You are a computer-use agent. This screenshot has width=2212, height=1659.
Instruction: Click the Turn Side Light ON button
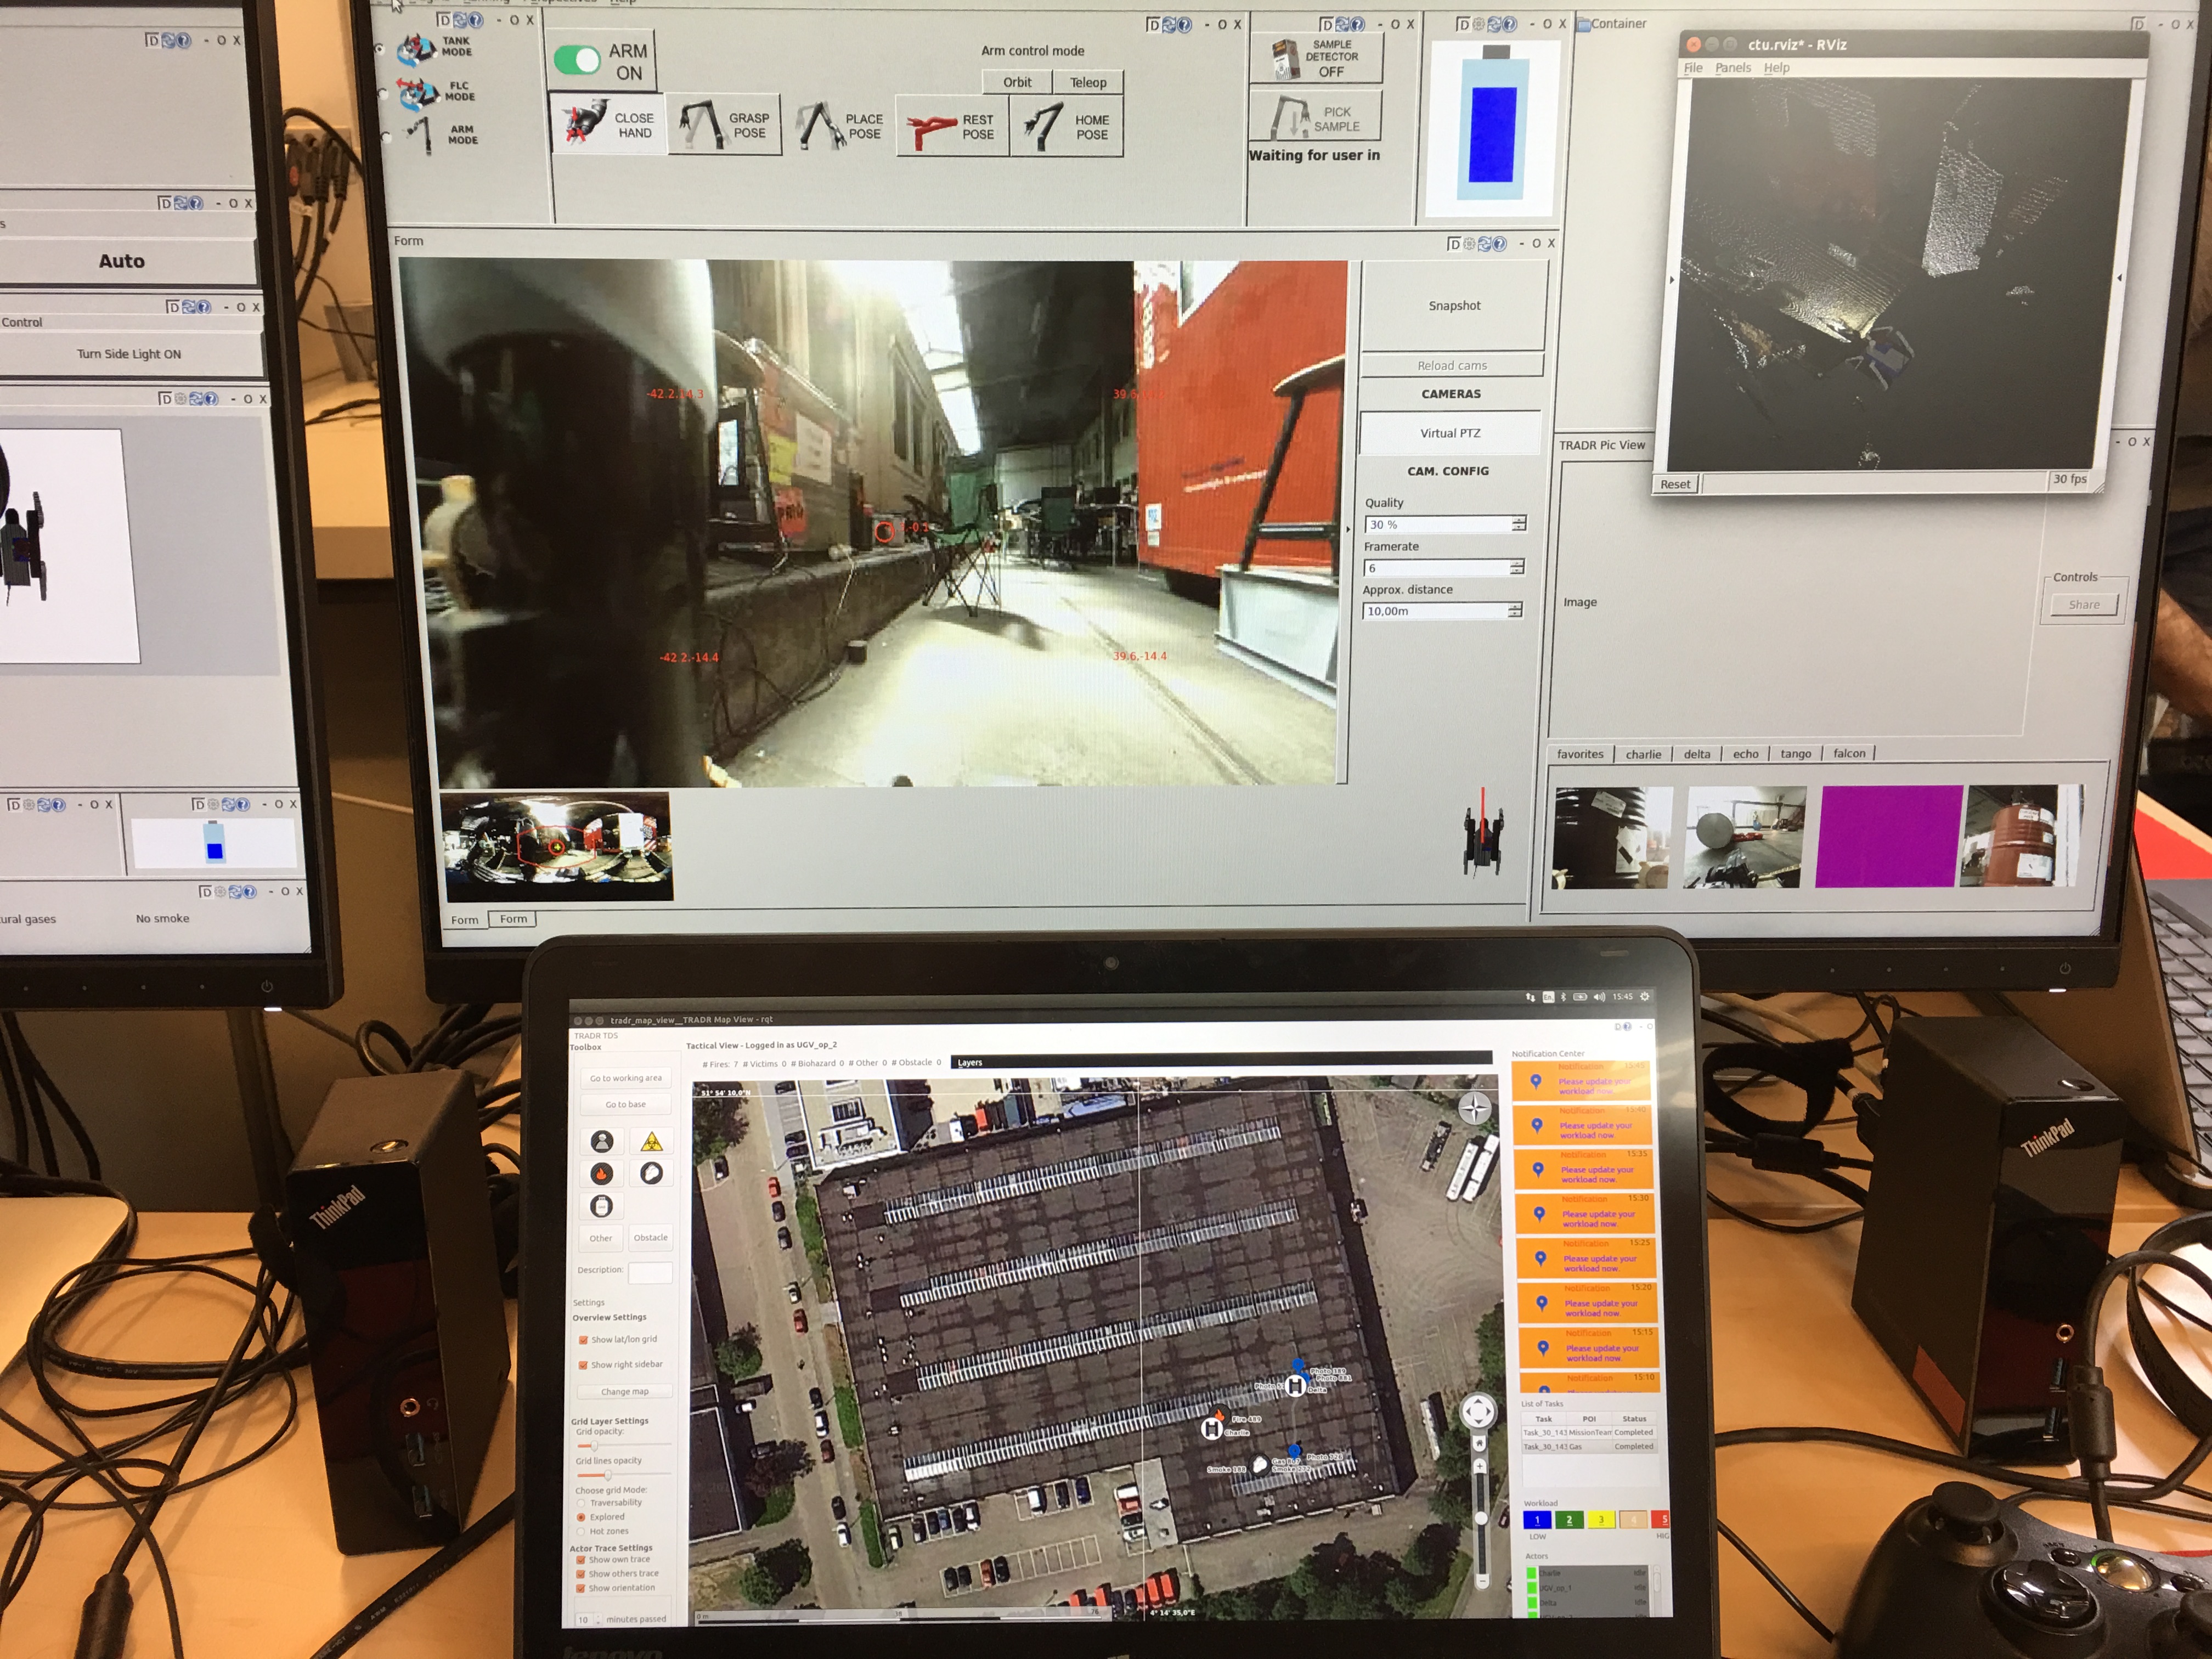coord(129,354)
